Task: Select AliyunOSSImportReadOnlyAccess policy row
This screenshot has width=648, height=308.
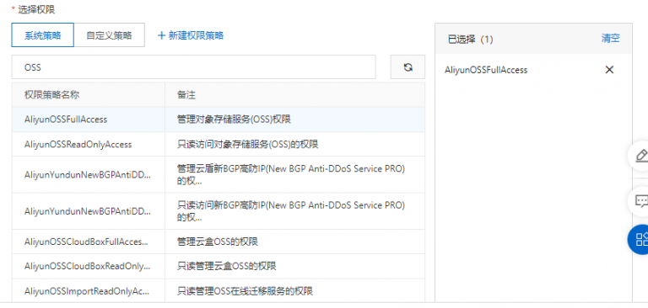Action: pyautogui.click(x=218, y=291)
